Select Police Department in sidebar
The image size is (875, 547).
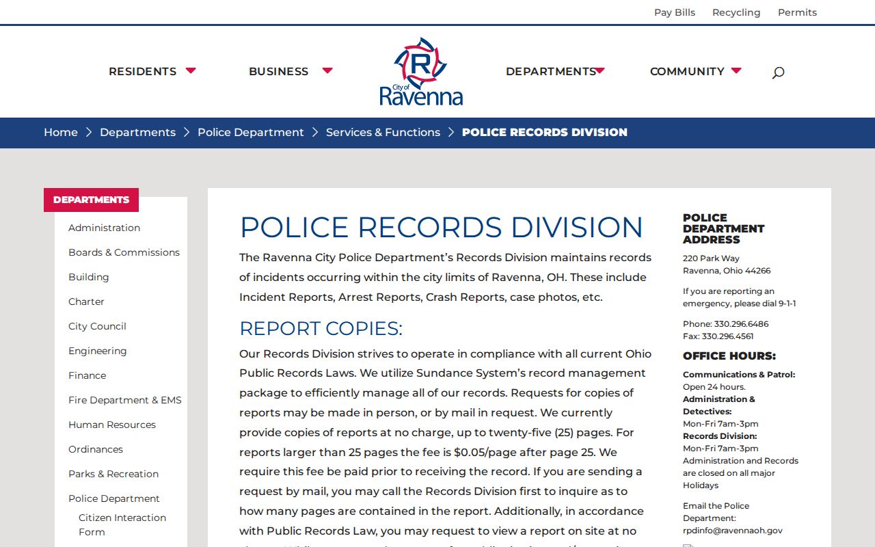114,498
